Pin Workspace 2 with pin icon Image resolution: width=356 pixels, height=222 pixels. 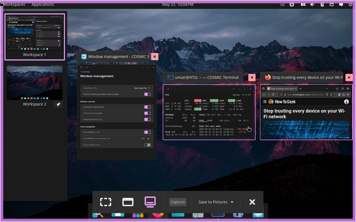[x=59, y=104]
